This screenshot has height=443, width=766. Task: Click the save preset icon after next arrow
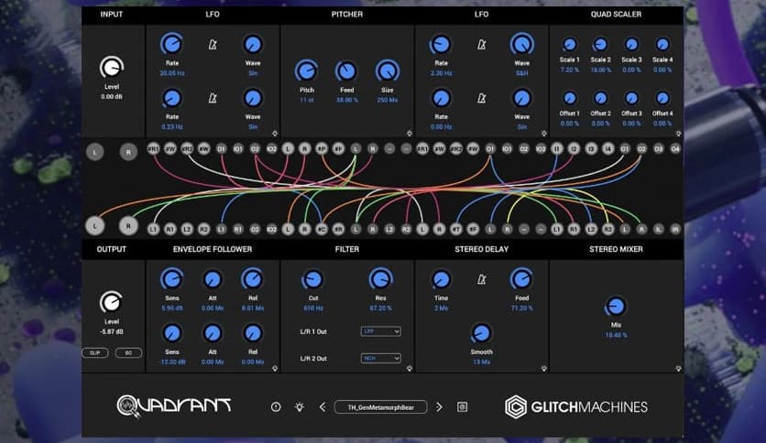(x=462, y=407)
